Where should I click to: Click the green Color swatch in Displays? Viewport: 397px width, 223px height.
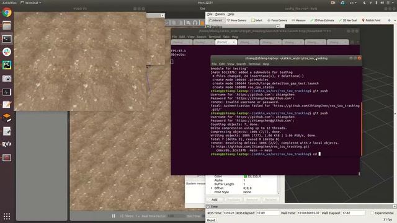[245, 177]
